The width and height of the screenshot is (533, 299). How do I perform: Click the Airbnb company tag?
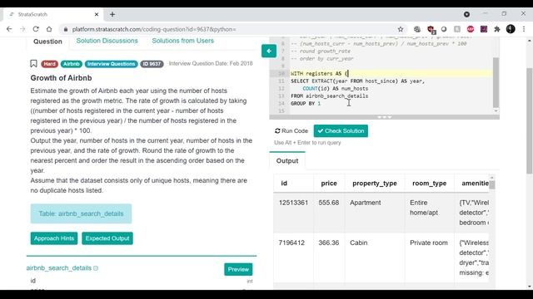click(72, 64)
